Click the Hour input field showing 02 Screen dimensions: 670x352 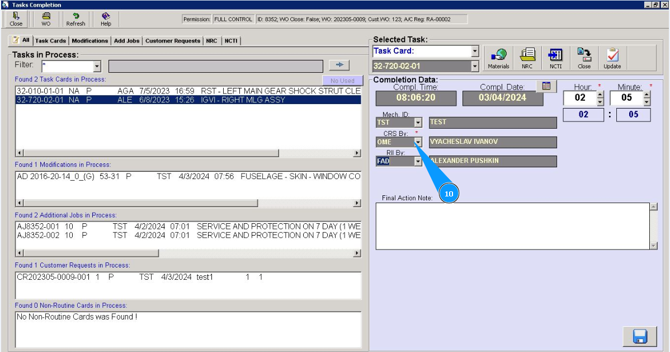pos(580,97)
